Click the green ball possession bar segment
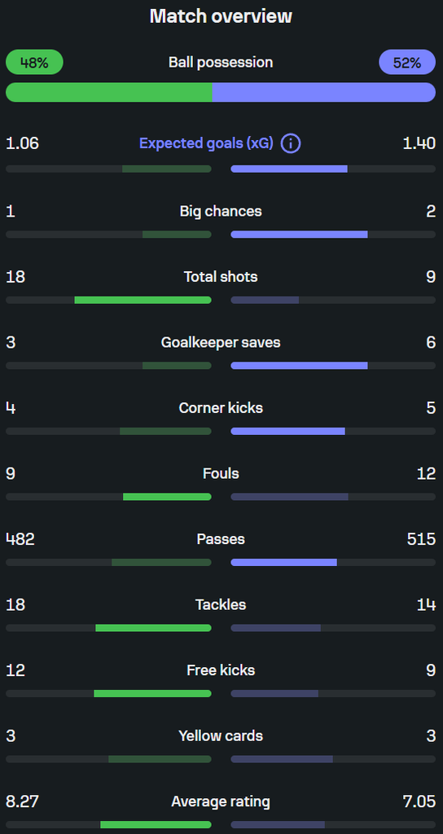This screenshot has height=834, width=443. (x=109, y=92)
